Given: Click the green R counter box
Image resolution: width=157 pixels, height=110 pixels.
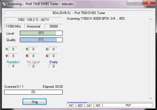Looking at the screenshot, I should (x=33, y=49).
